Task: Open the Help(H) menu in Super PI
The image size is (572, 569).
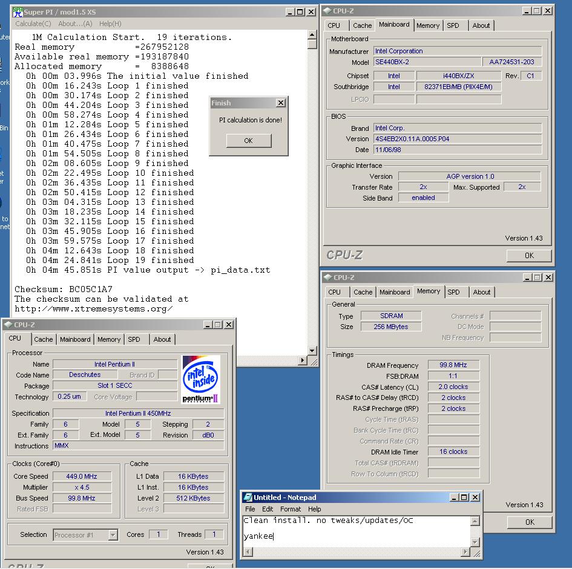Action: [110, 24]
